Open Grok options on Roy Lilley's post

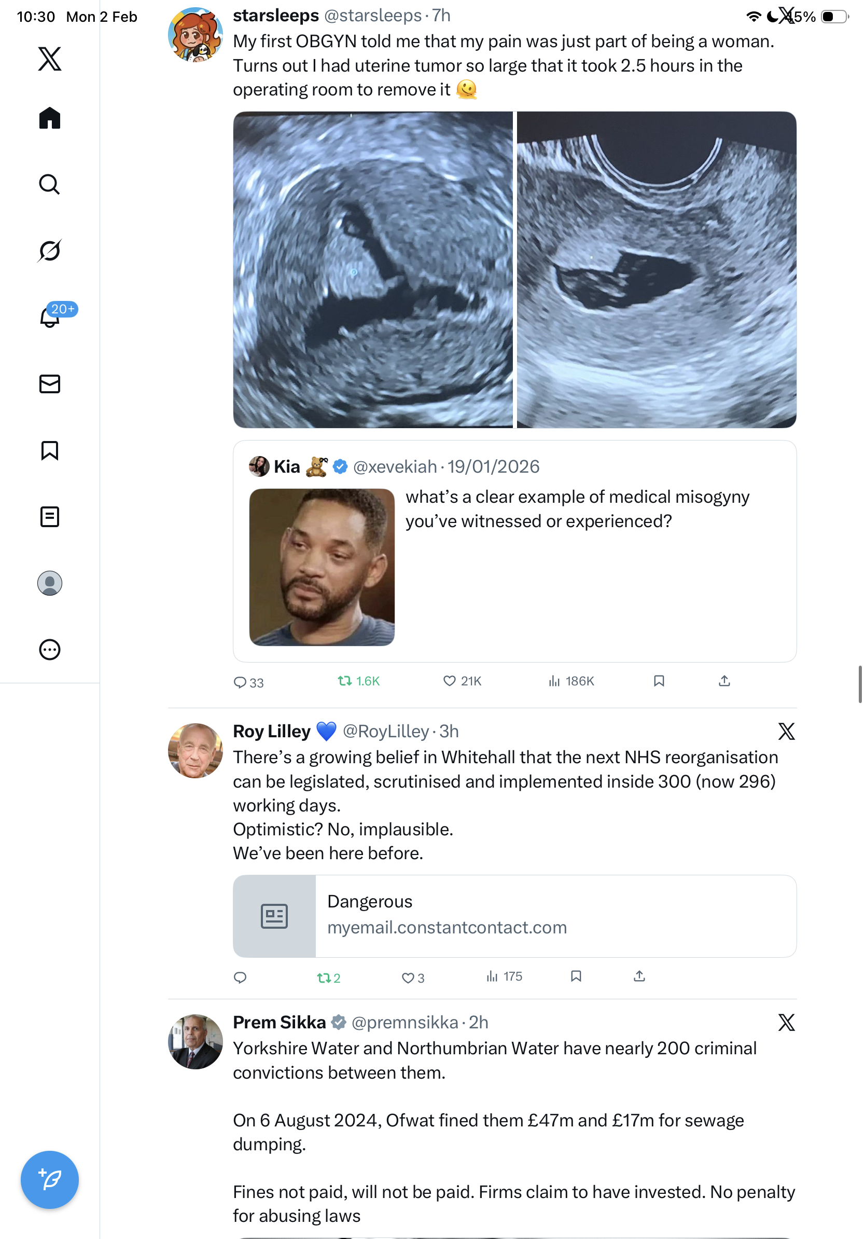tap(786, 731)
